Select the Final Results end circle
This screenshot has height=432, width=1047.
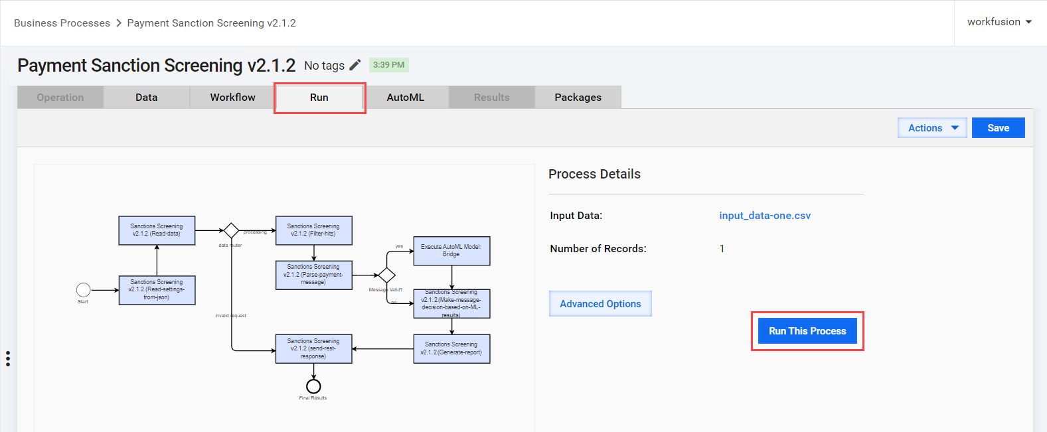[313, 386]
